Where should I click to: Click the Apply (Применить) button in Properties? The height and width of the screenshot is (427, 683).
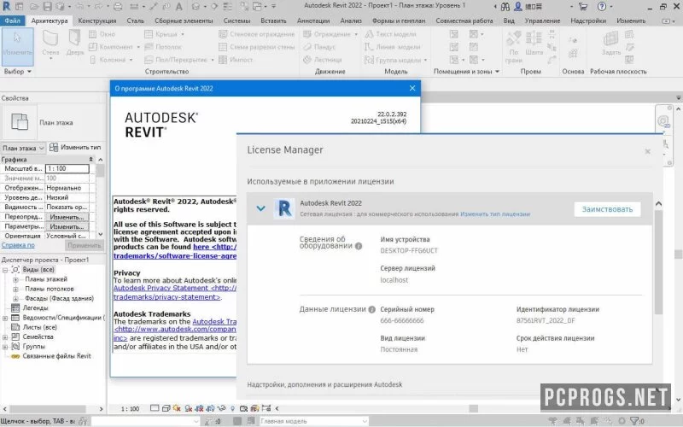click(x=84, y=245)
